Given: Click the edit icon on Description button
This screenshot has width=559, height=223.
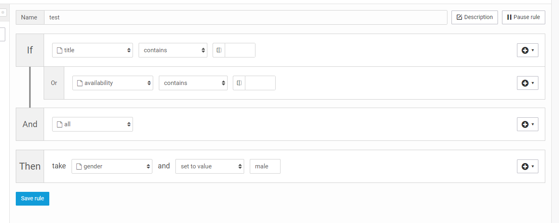Looking at the screenshot, I should click(x=459, y=17).
